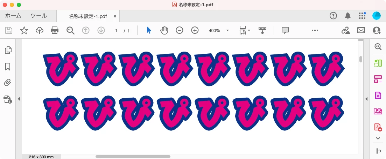Open the fit page options dropdown

tap(245, 30)
